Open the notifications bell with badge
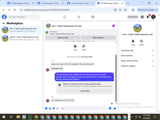Image resolution: width=160 pixels, height=120 pixels. click(148, 17)
